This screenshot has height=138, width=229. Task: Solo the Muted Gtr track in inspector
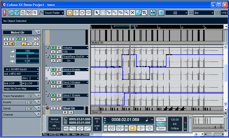pos(12,39)
